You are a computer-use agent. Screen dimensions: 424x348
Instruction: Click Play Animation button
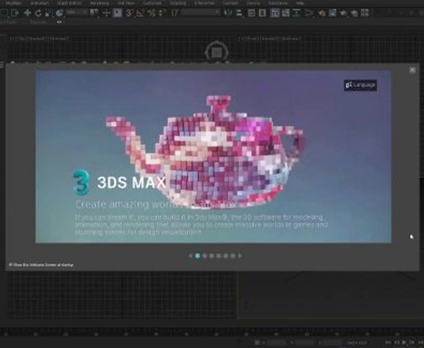click(x=405, y=343)
